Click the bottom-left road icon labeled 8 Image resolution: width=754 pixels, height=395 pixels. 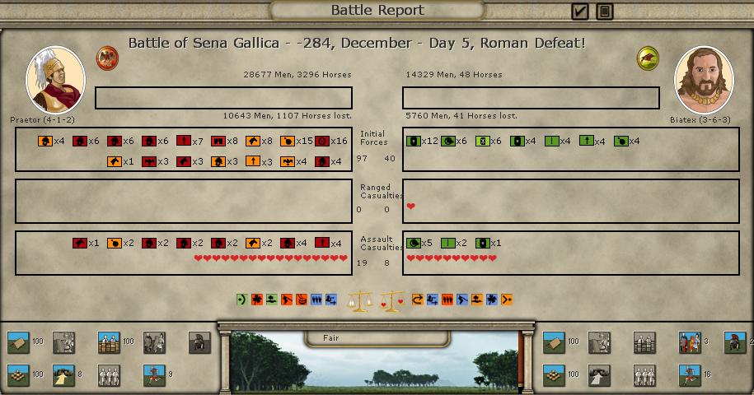[63, 375]
